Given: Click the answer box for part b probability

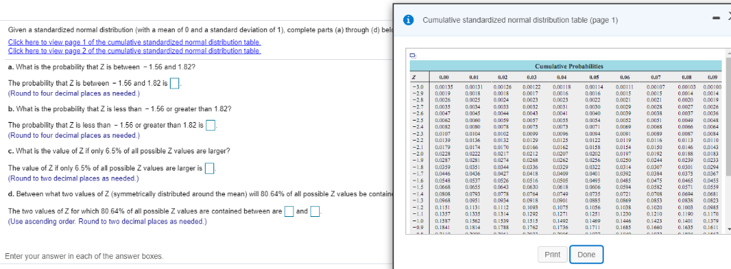Looking at the screenshot, I should coord(211,126).
